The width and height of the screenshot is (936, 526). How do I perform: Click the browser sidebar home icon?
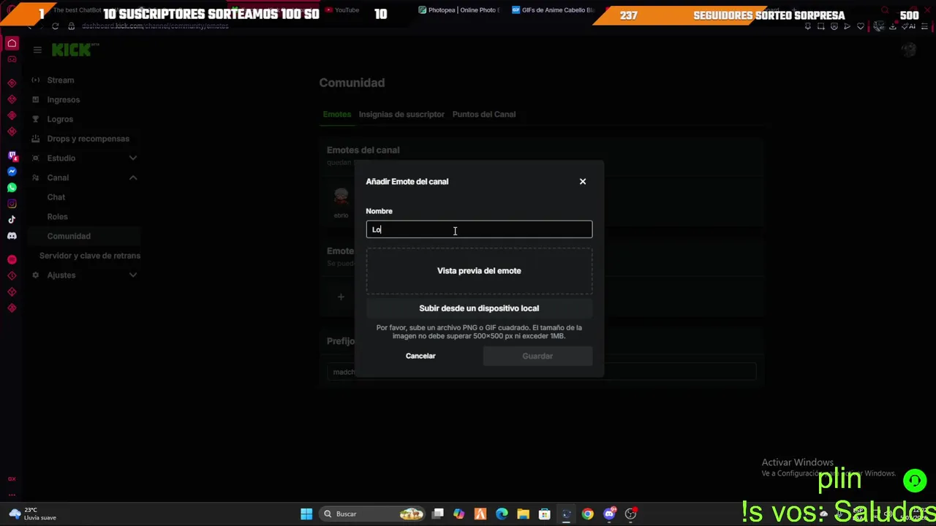(12, 44)
